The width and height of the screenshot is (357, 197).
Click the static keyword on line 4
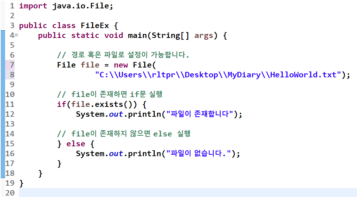[x=85, y=35]
